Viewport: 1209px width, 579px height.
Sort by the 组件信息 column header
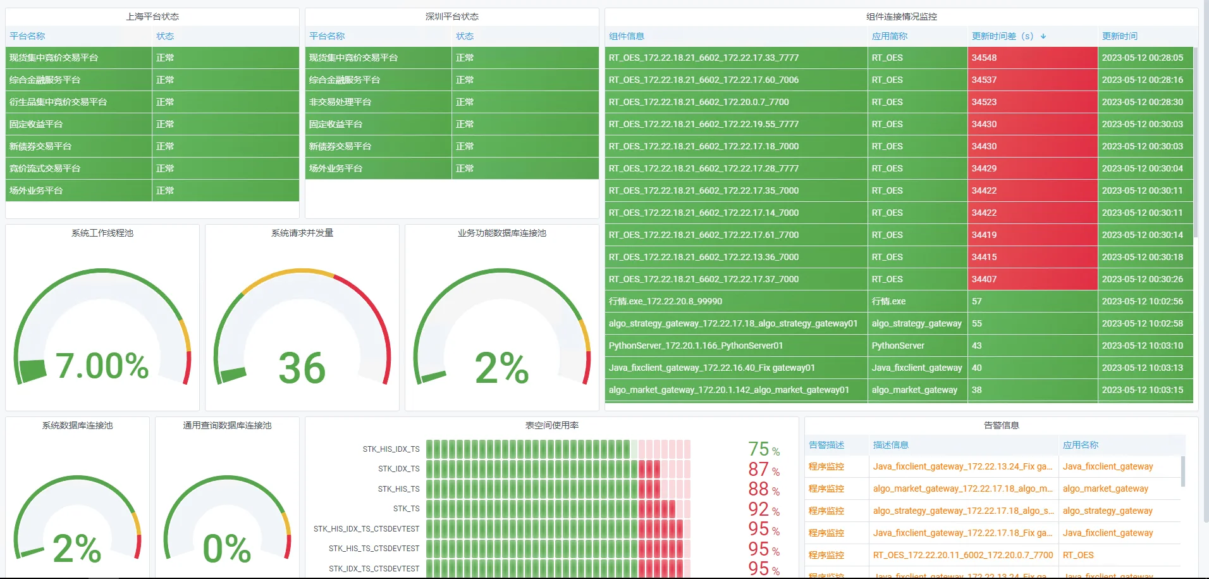tap(627, 36)
